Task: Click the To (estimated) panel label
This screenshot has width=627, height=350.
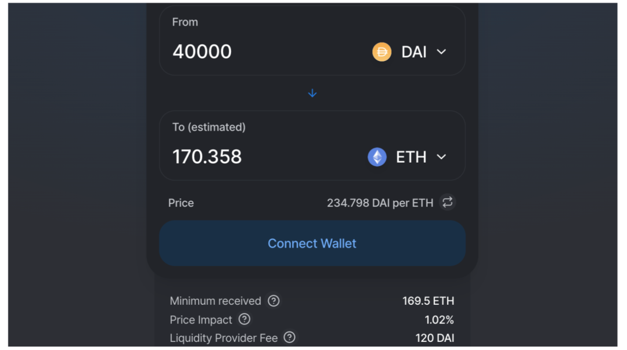Action: pos(208,127)
